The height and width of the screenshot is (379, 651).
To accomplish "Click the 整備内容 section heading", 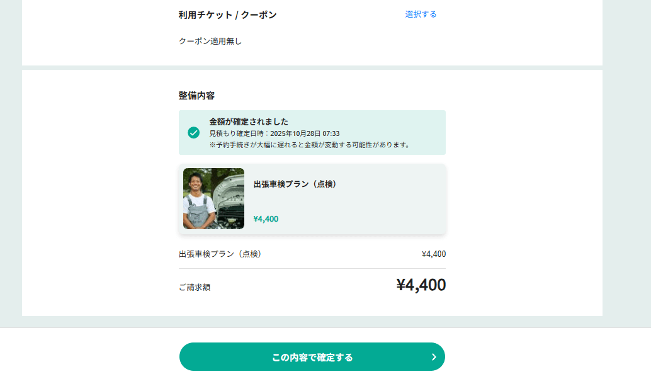I will pos(196,96).
